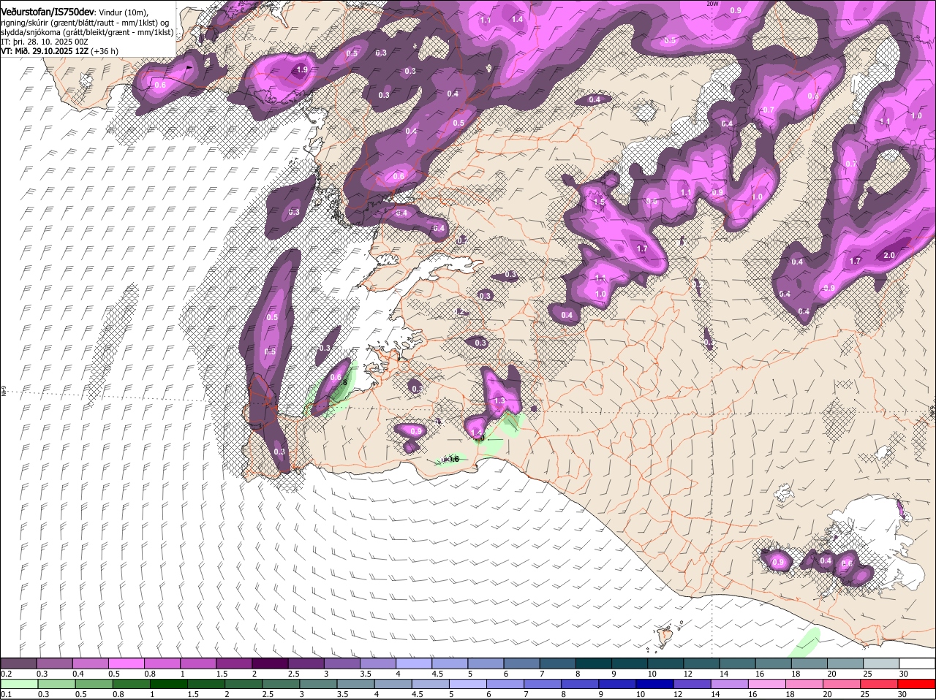Click the dark purple upper swatch starting at 2

tap(270, 663)
